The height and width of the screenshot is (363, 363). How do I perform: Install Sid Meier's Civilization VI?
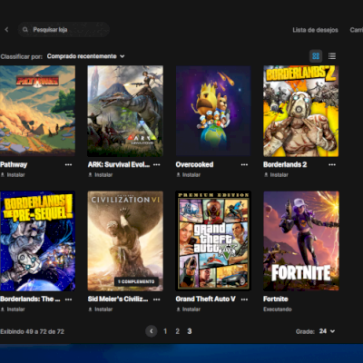tap(101, 309)
